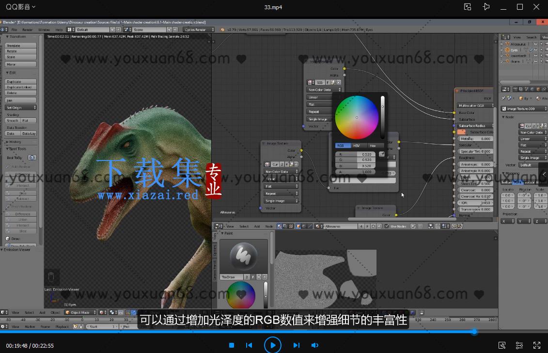The width and height of the screenshot is (548, 353).
Task: Click the Duplicate Linked button
Action: coord(21,87)
